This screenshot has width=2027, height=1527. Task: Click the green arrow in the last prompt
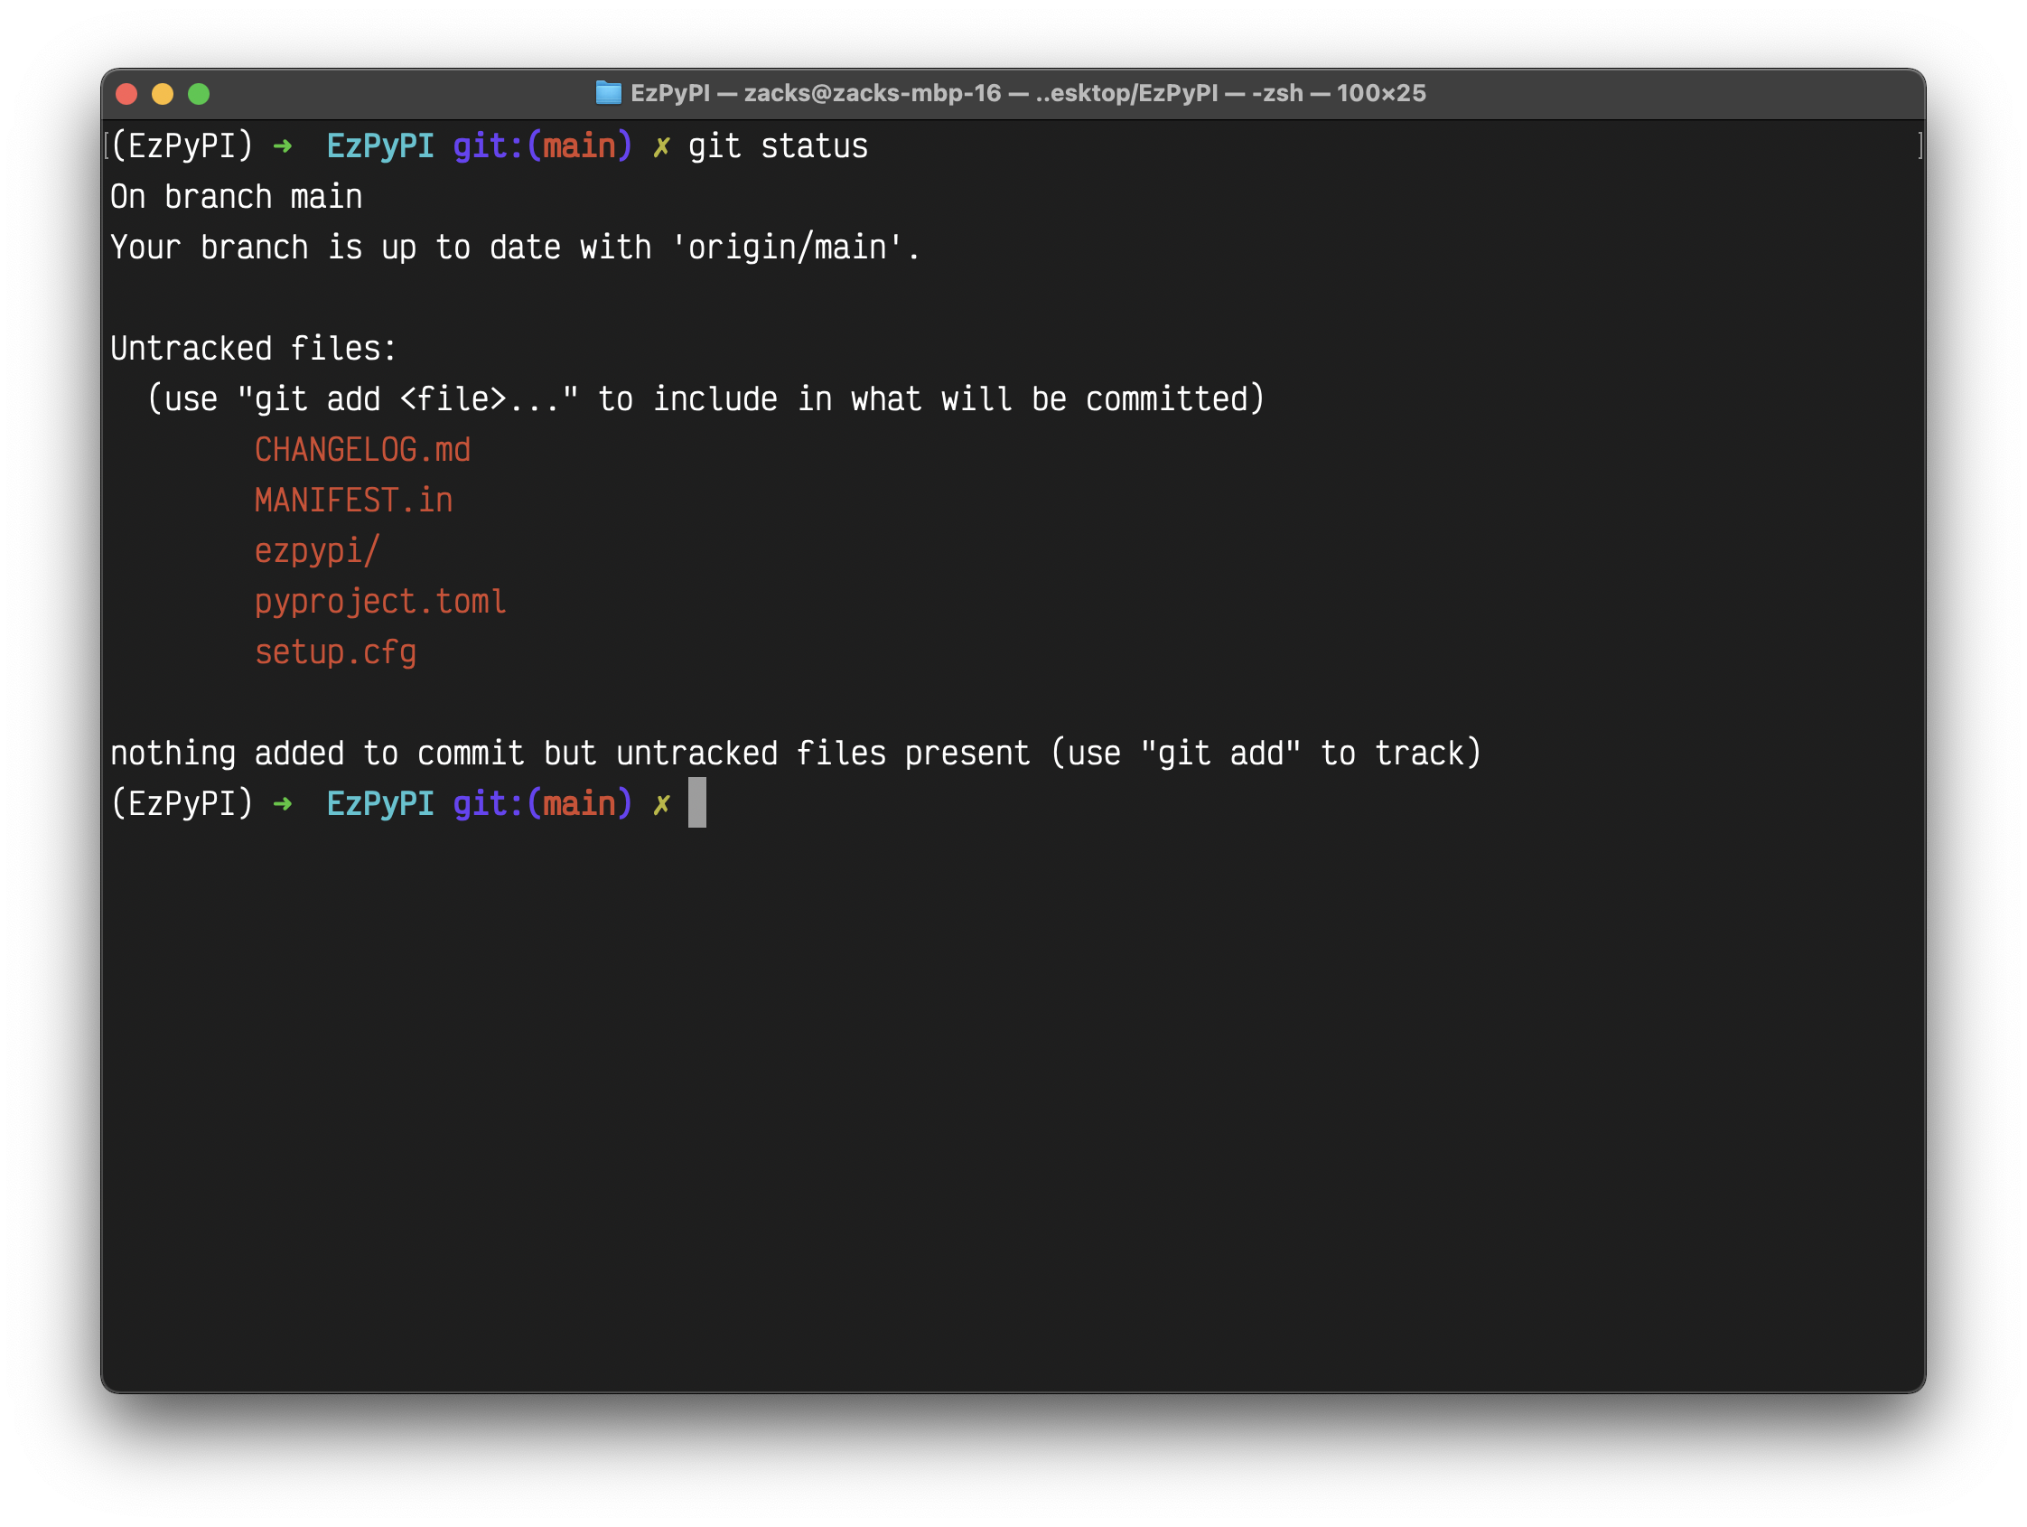[x=282, y=804]
